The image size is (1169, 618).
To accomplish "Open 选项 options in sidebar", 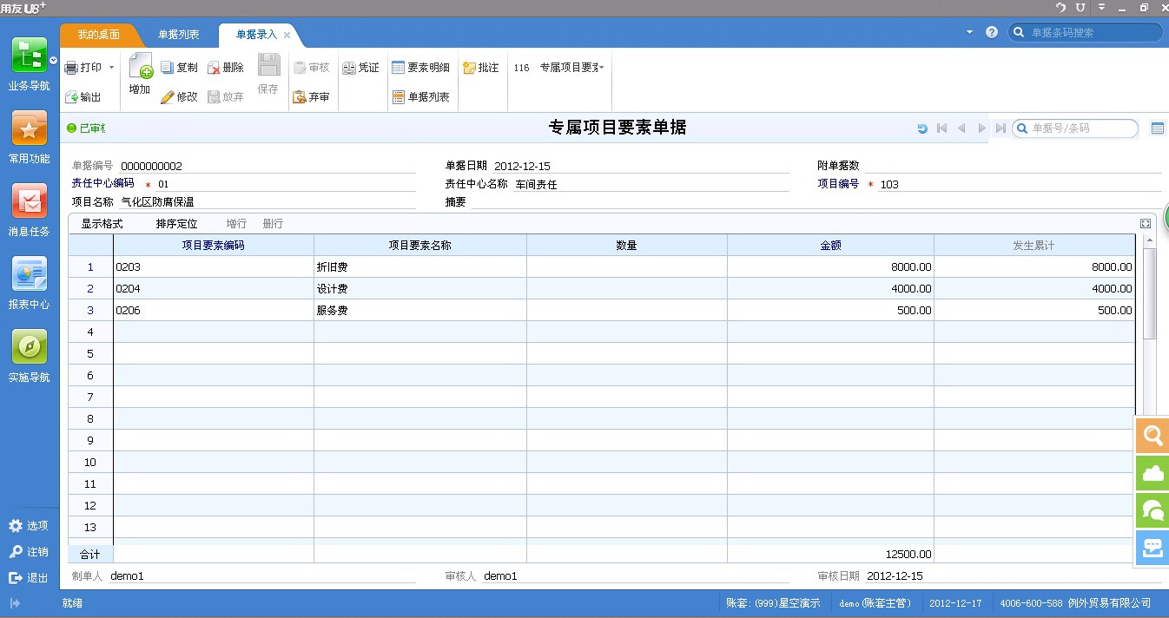I will (x=29, y=526).
